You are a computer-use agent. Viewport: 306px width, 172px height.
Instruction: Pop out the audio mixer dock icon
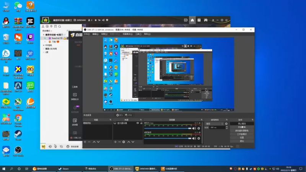click(202, 120)
